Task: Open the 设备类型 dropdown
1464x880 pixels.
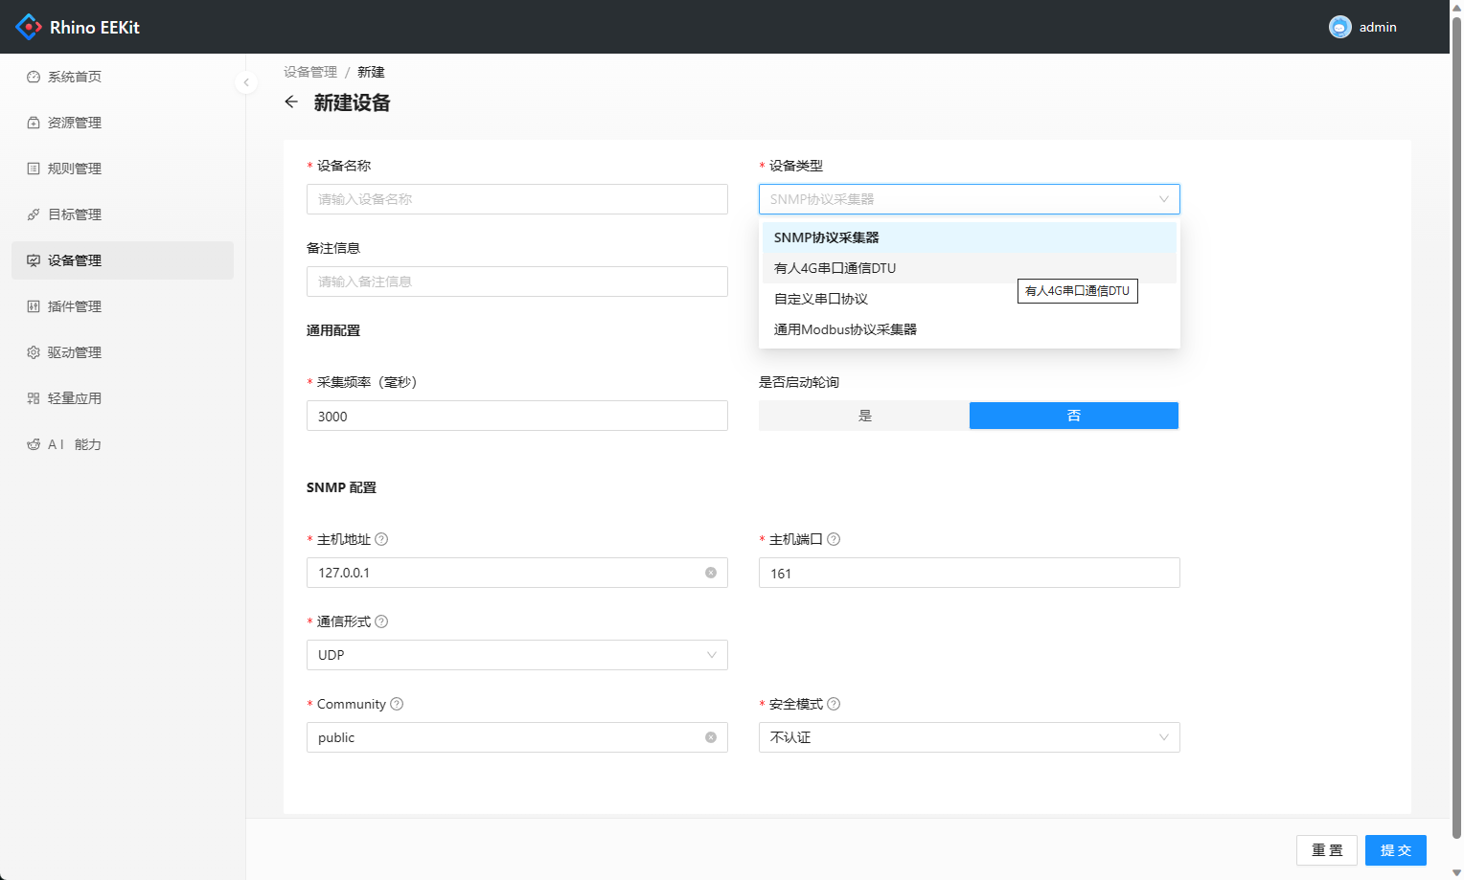Action: (x=970, y=199)
